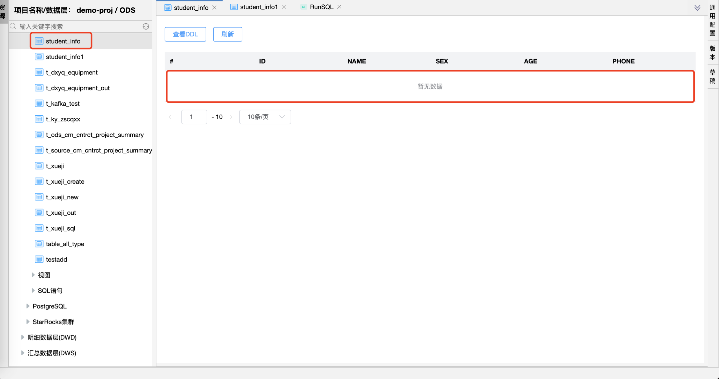
Task: Open the 10条/页 page size dropdown
Action: tap(265, 117)
